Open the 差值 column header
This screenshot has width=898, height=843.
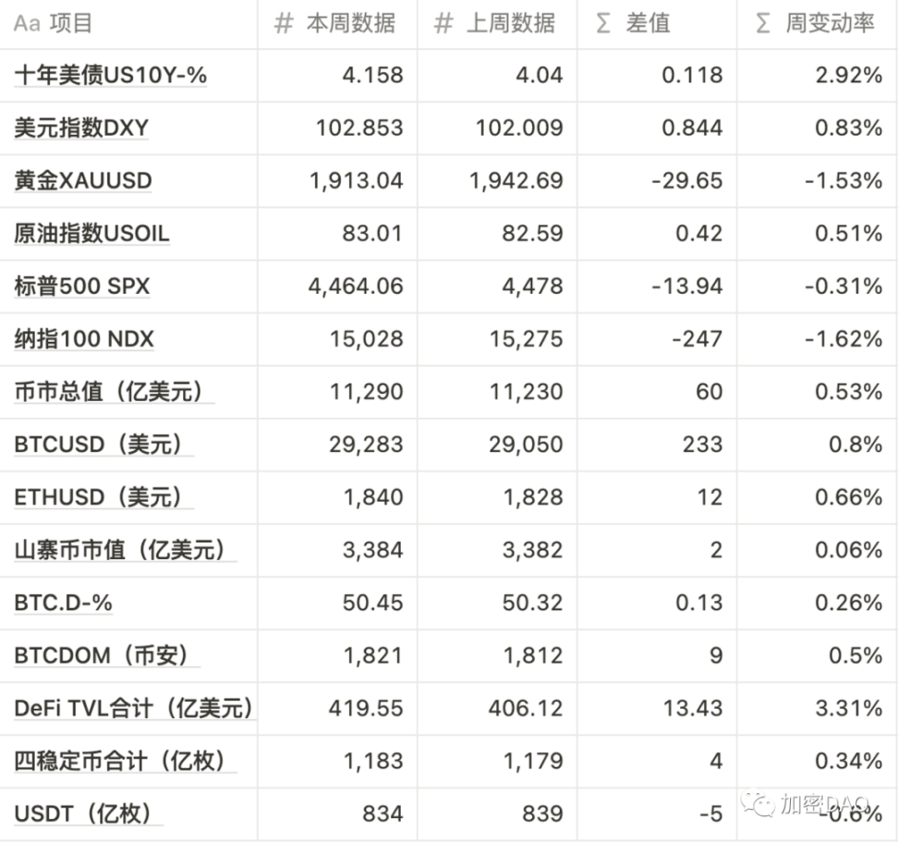point(648,24)
